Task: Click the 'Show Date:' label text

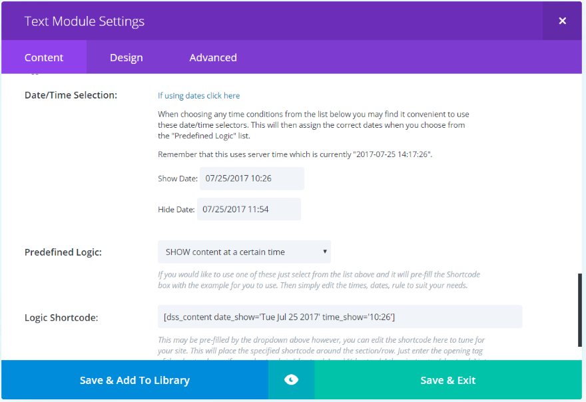Action: 177,178
